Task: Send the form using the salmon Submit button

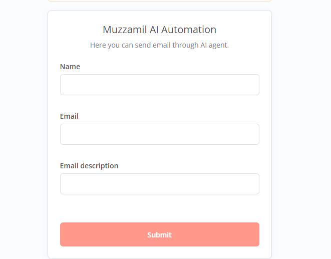Action: (x=159, y=234)
